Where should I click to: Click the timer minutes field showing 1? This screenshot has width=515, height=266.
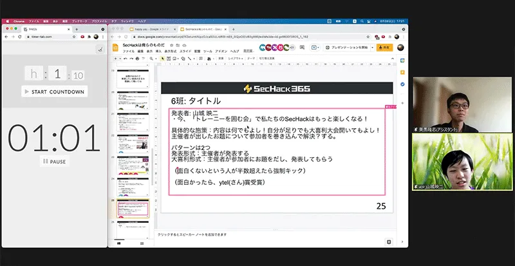click(x=57, y=74)
